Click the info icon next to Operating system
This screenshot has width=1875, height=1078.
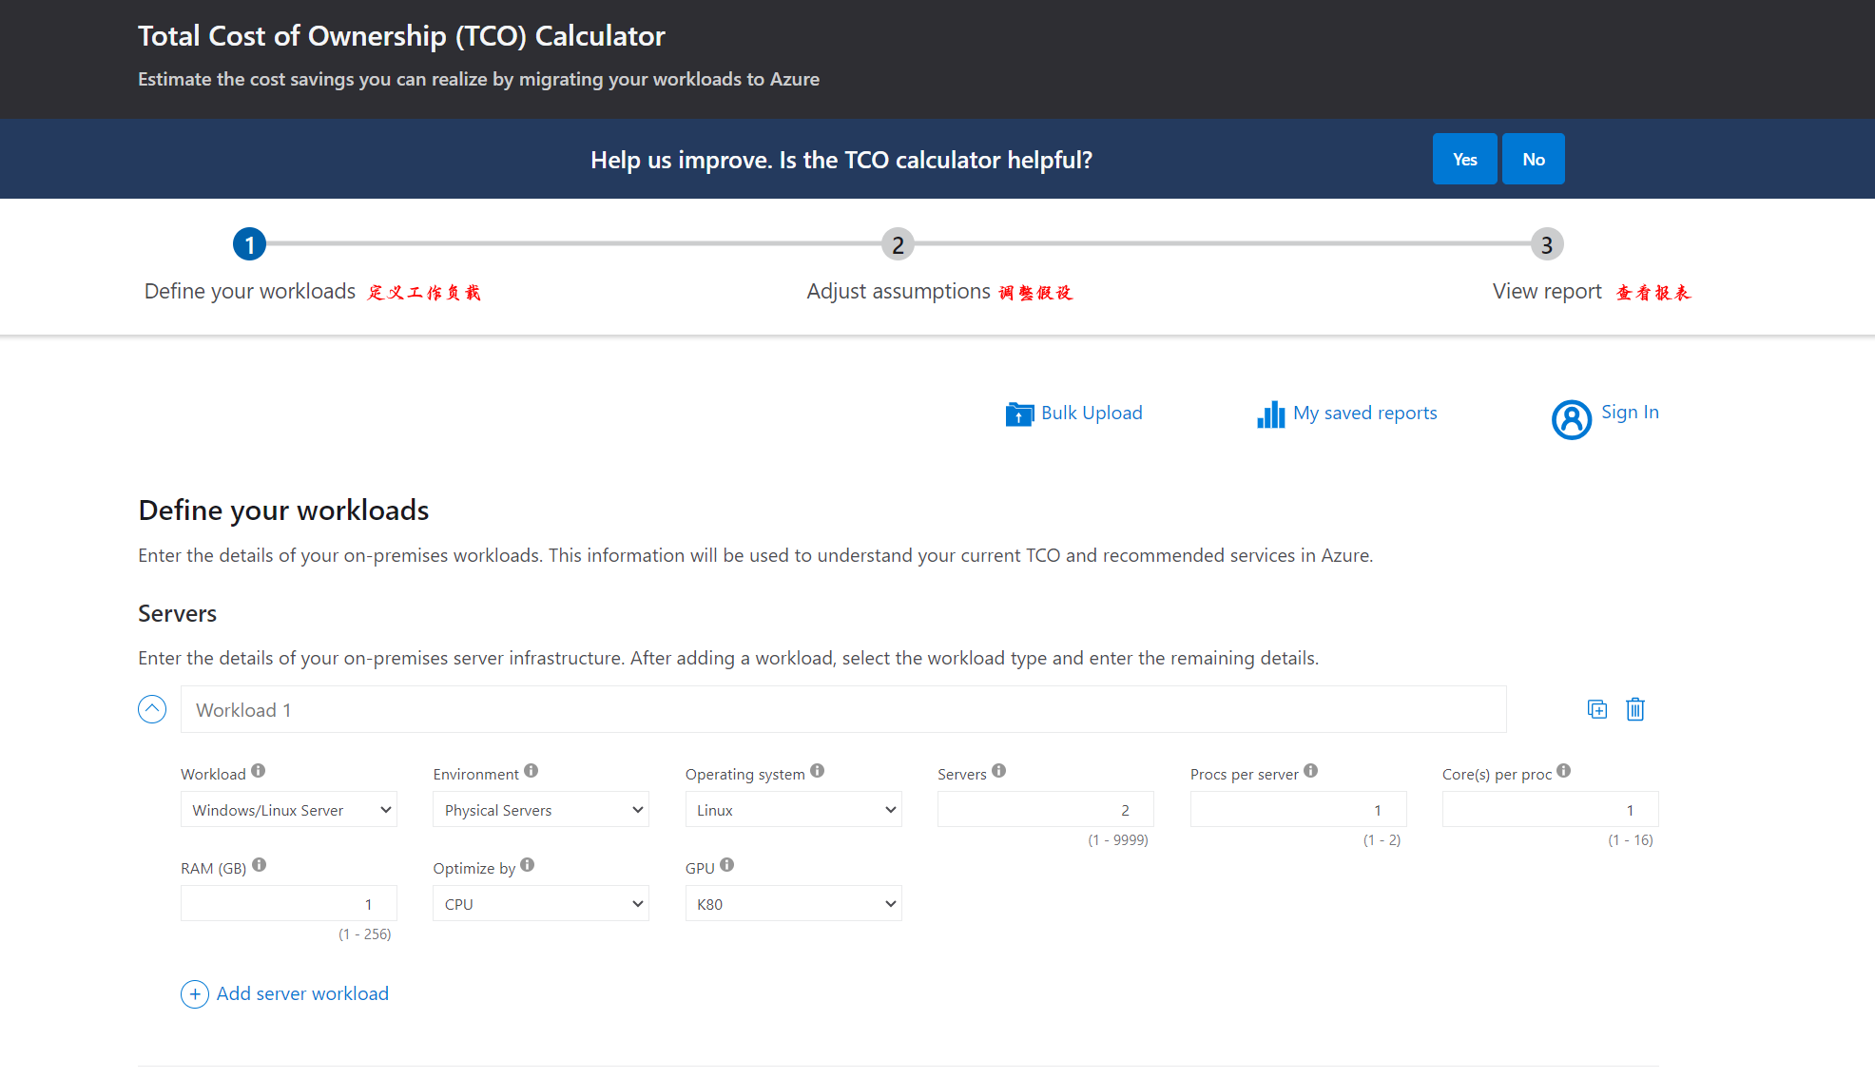817,771
